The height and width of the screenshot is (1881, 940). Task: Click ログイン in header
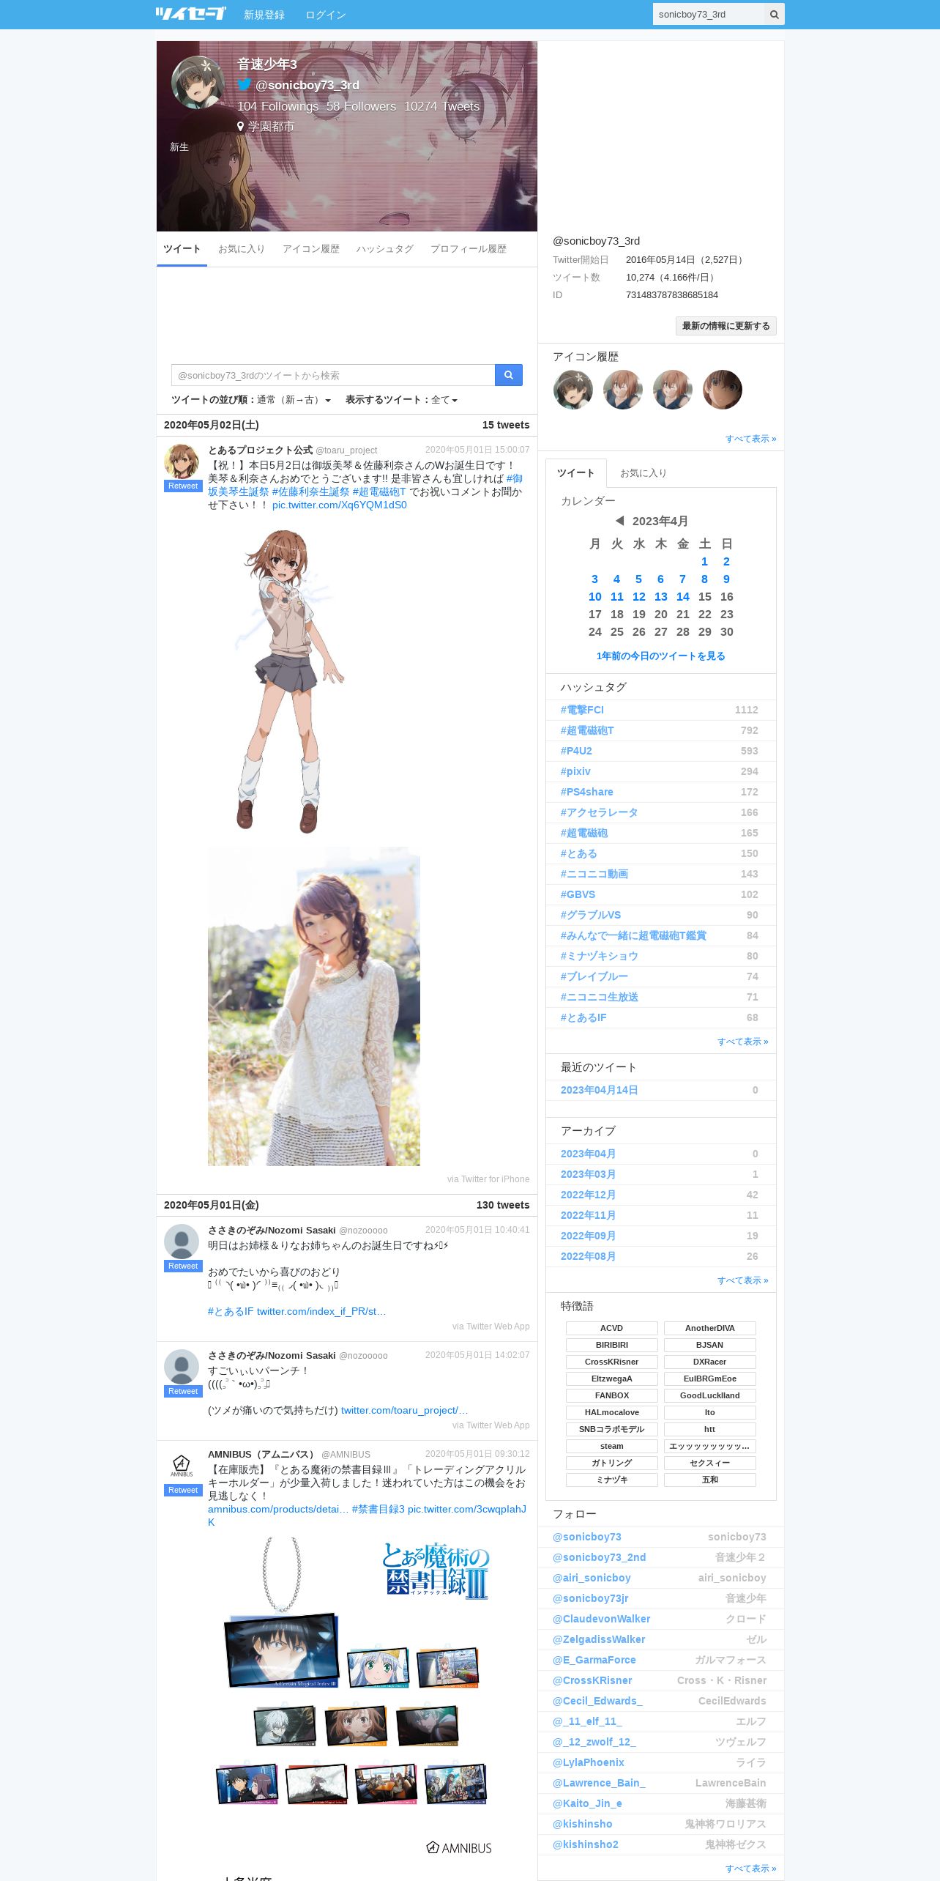click(326, 15)
